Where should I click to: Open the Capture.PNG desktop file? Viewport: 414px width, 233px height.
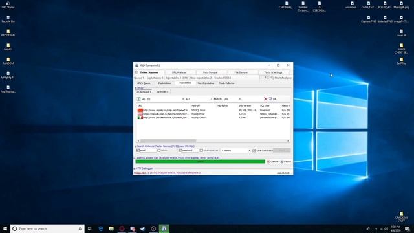pos(369,19)
